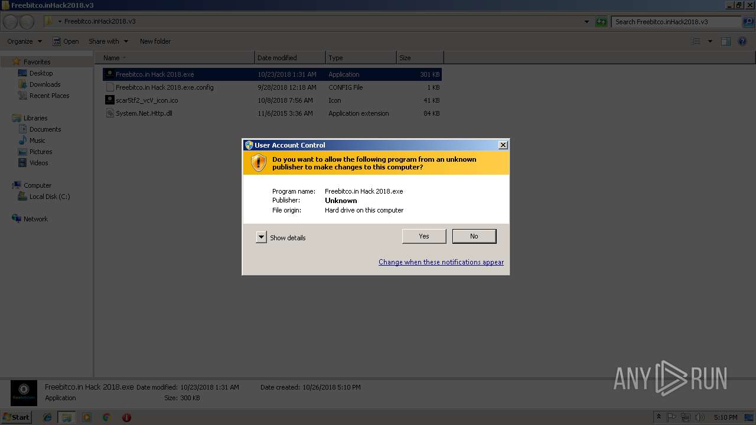Sort files by Size column
This screenshot has width=756, height=425.
tap(420, 58)
